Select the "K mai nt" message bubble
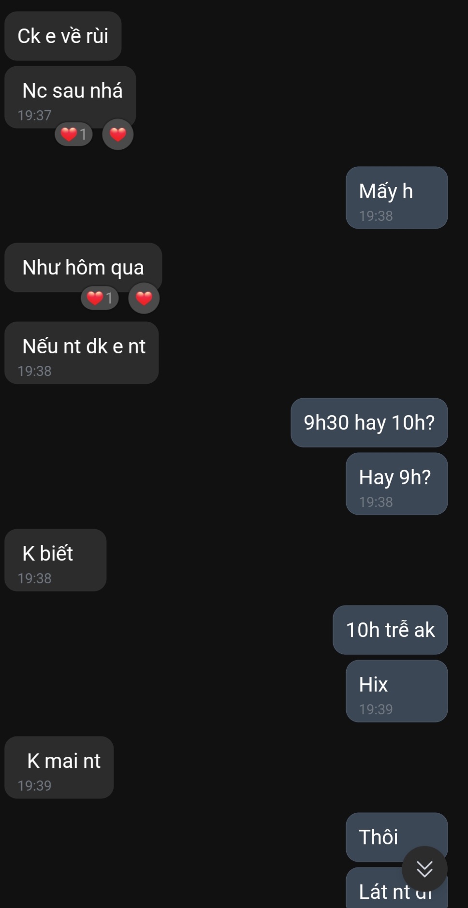Image resolution: width=468 pixels, height=908 pixels. [x=59, y=767]
